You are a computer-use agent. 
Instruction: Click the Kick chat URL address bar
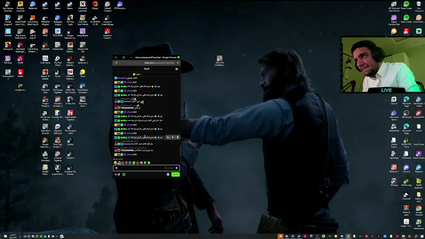pyautogui.click(x=159, y=63)
